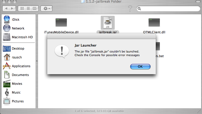Switch to column view
This screenshot has width=202, height=114.
[35, 8]
